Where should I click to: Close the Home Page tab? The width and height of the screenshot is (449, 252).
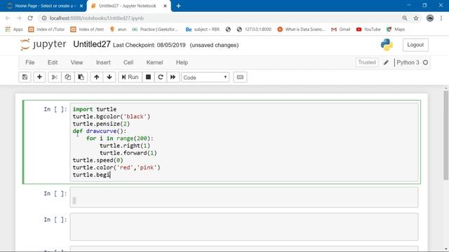(x=81, y=6)
